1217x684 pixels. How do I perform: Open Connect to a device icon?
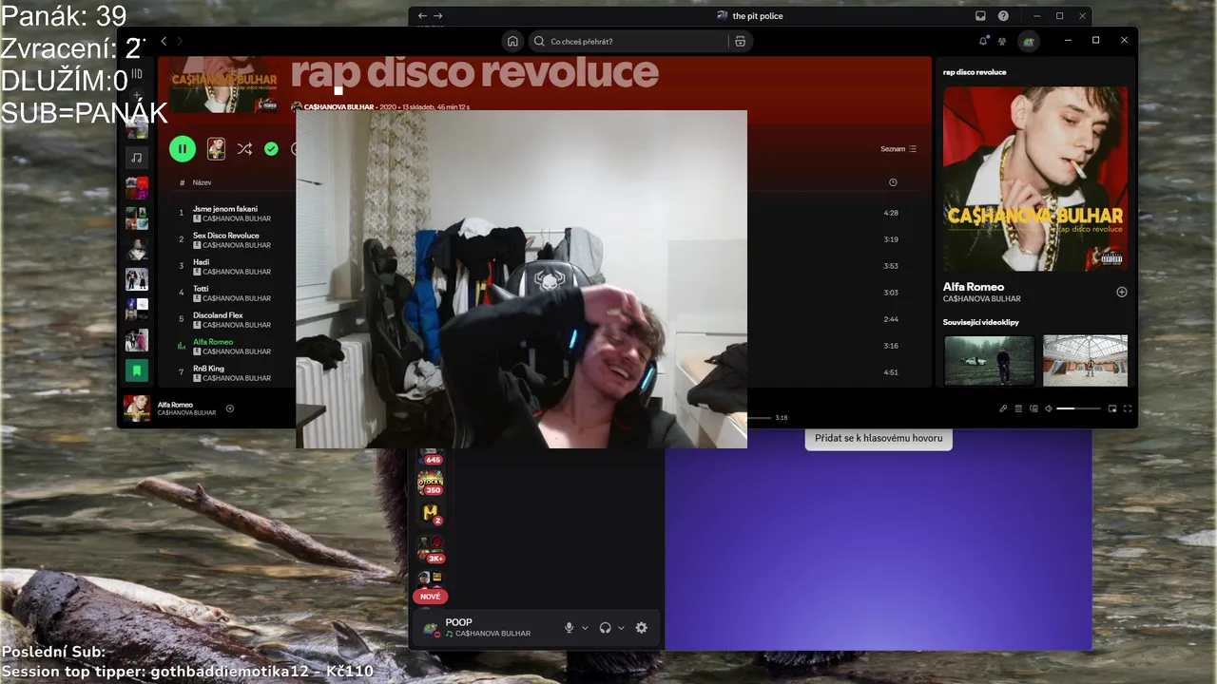(1033, 408)
